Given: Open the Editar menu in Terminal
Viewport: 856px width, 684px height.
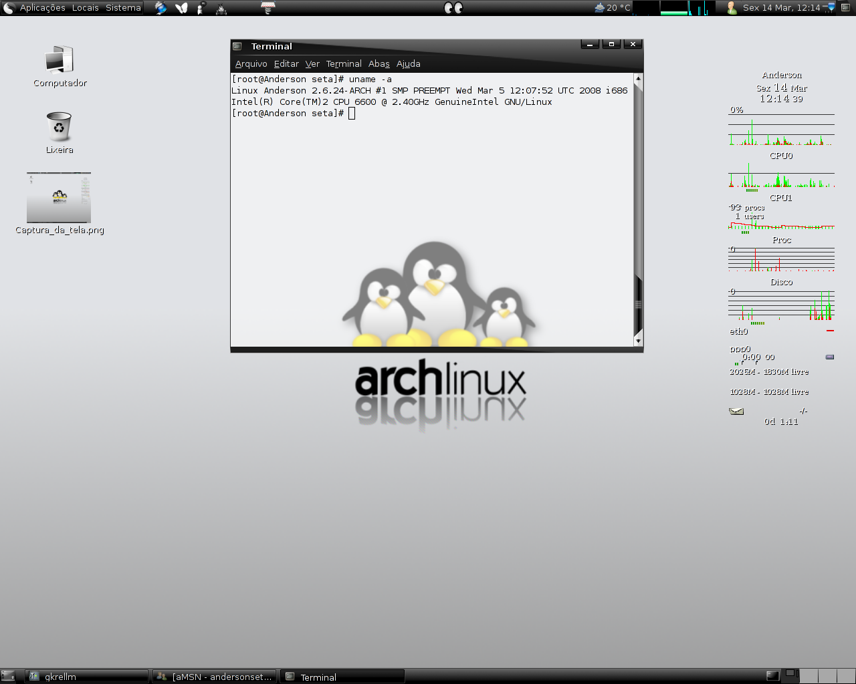Looking at the screenshot, I should [x=286, y=64].
